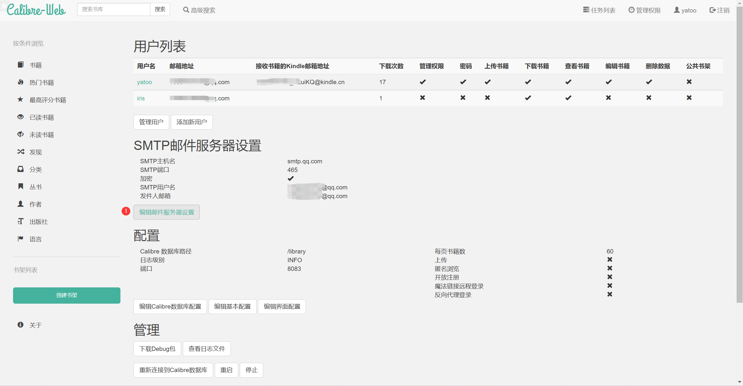Click the eye icon for 已读书籍
This screenshot has height=386, width=743.
[x=20, y=117]
